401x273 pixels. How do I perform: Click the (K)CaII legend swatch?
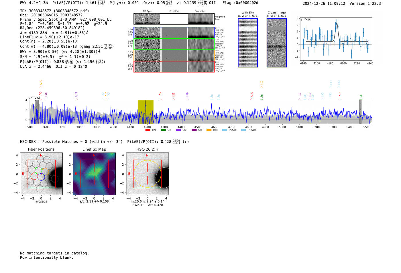(x=225, y=130)
